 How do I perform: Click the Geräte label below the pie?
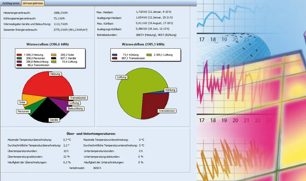coord(54,120)
